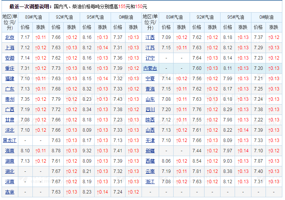285x200 pixels.
Task: Select 云南 92# gasoline price 7.81
Action: coord(197,171)
